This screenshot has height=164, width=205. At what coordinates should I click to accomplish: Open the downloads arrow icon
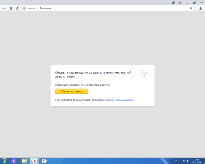tap(200, 8)
